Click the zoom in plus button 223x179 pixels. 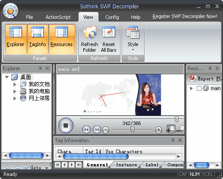(x=159, y=130)
